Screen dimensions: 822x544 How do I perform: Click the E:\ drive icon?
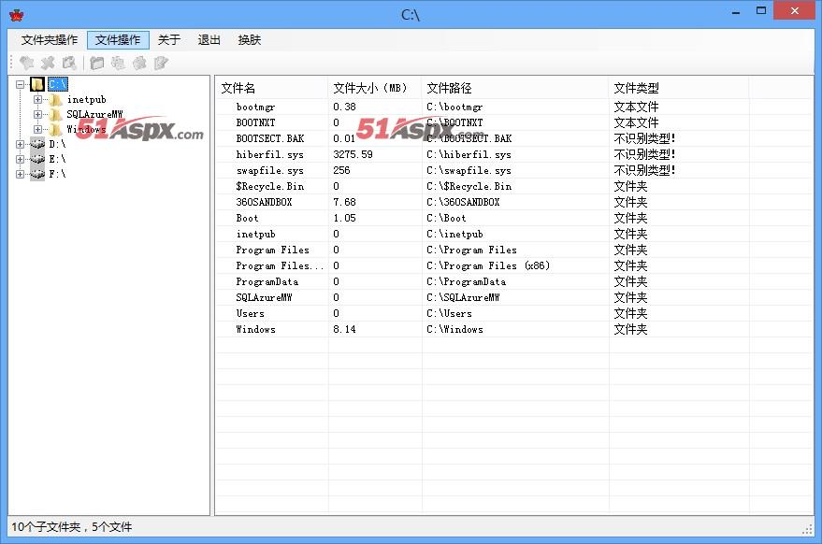(x=37, y=159)
